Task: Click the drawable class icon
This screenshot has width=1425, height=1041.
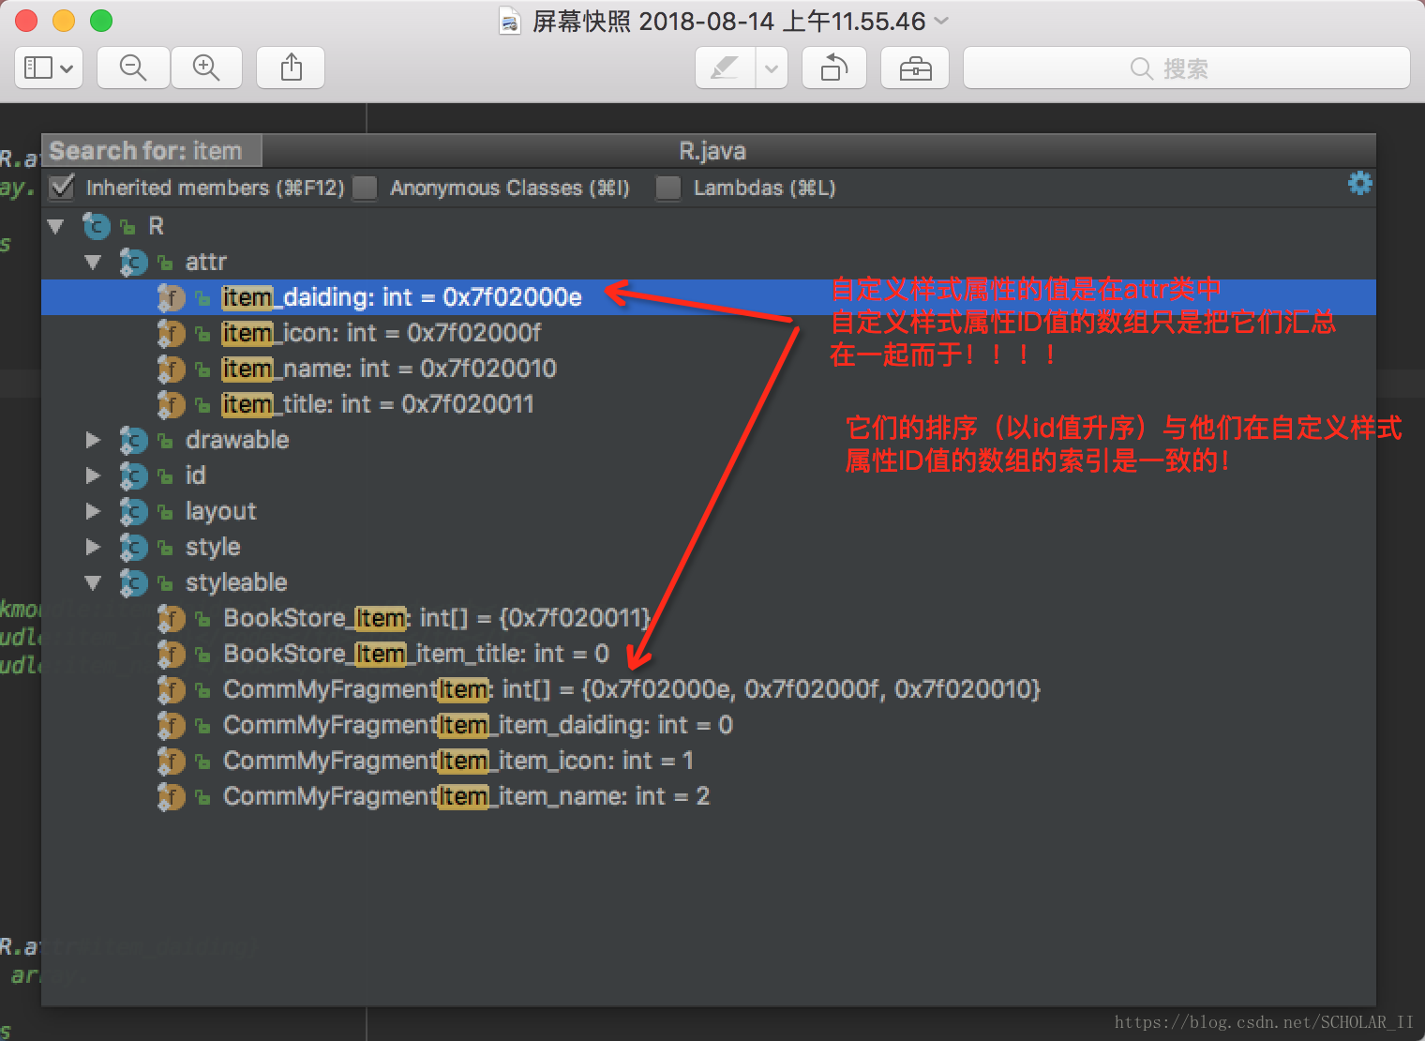Action: tap(133, 440)
